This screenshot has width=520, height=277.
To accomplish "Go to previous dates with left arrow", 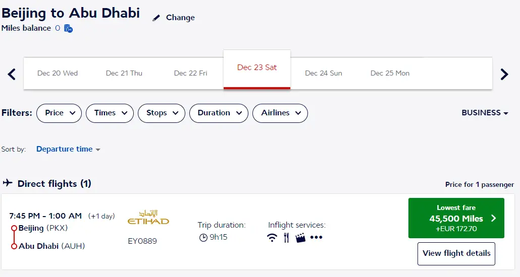I will (12, 74).
